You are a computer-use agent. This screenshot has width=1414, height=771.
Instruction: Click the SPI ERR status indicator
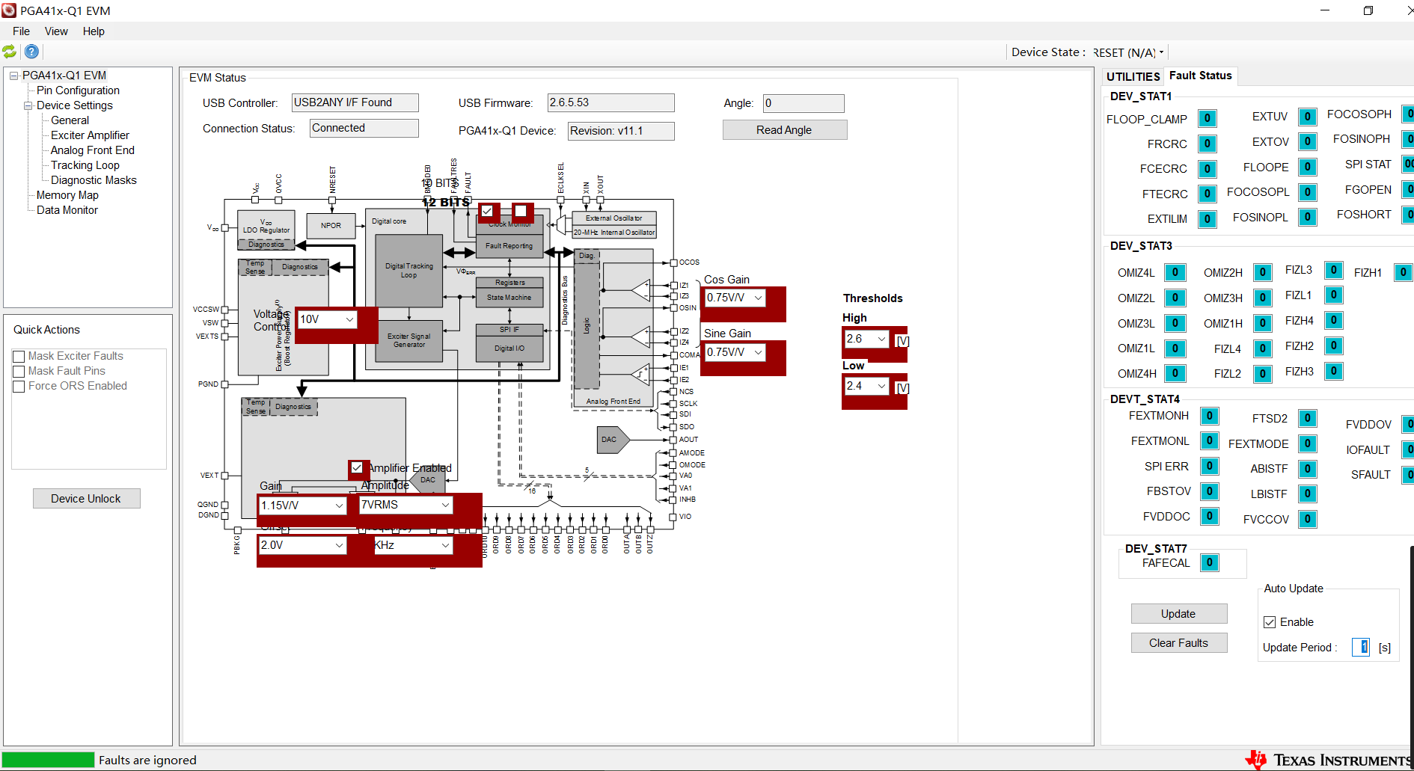click(1209, 466)
